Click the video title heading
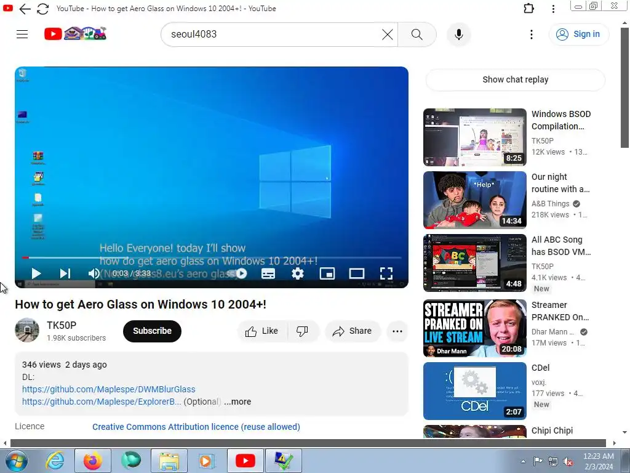This screenshot has width=630, height=473. click(141, 304)
